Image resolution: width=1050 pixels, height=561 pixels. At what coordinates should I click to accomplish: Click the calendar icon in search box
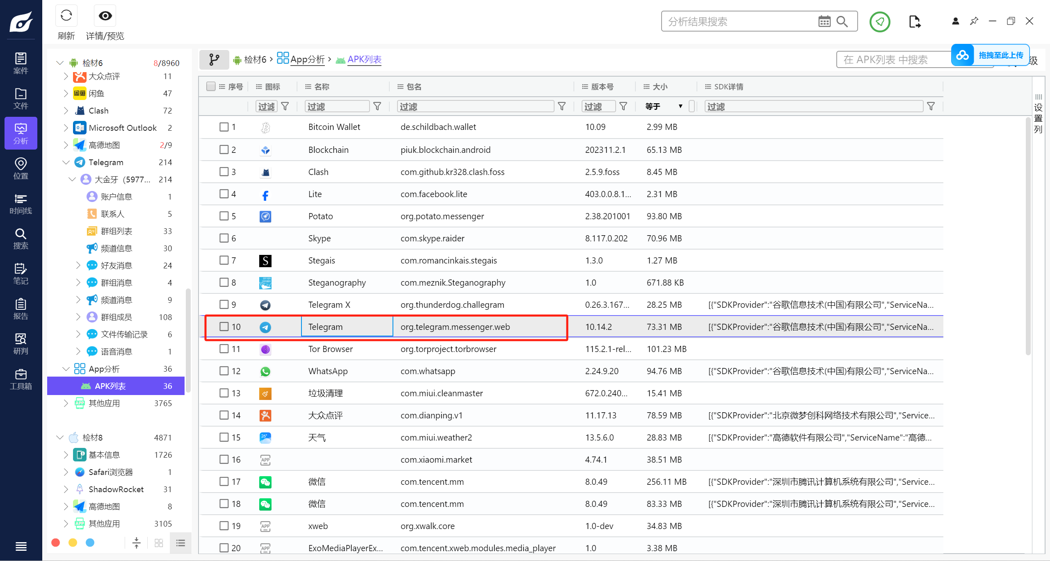click(824, 21)
